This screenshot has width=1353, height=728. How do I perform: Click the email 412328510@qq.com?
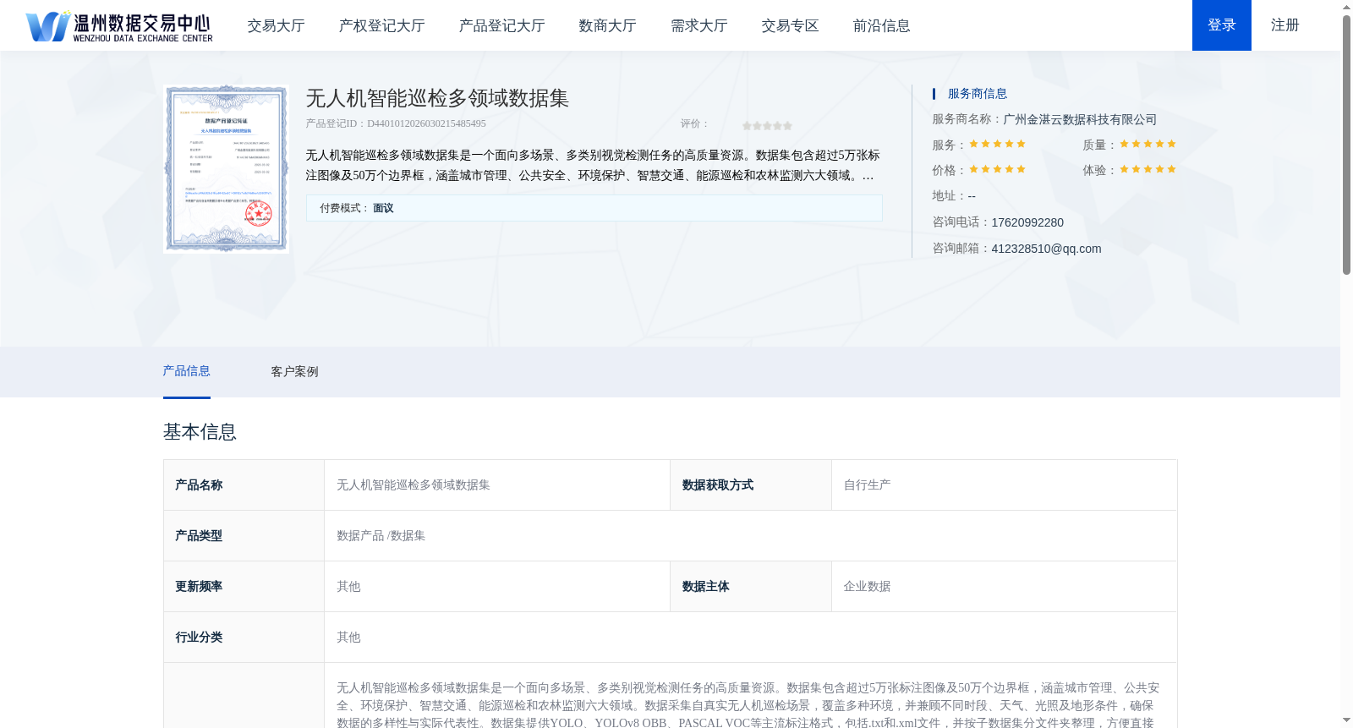1046,249
